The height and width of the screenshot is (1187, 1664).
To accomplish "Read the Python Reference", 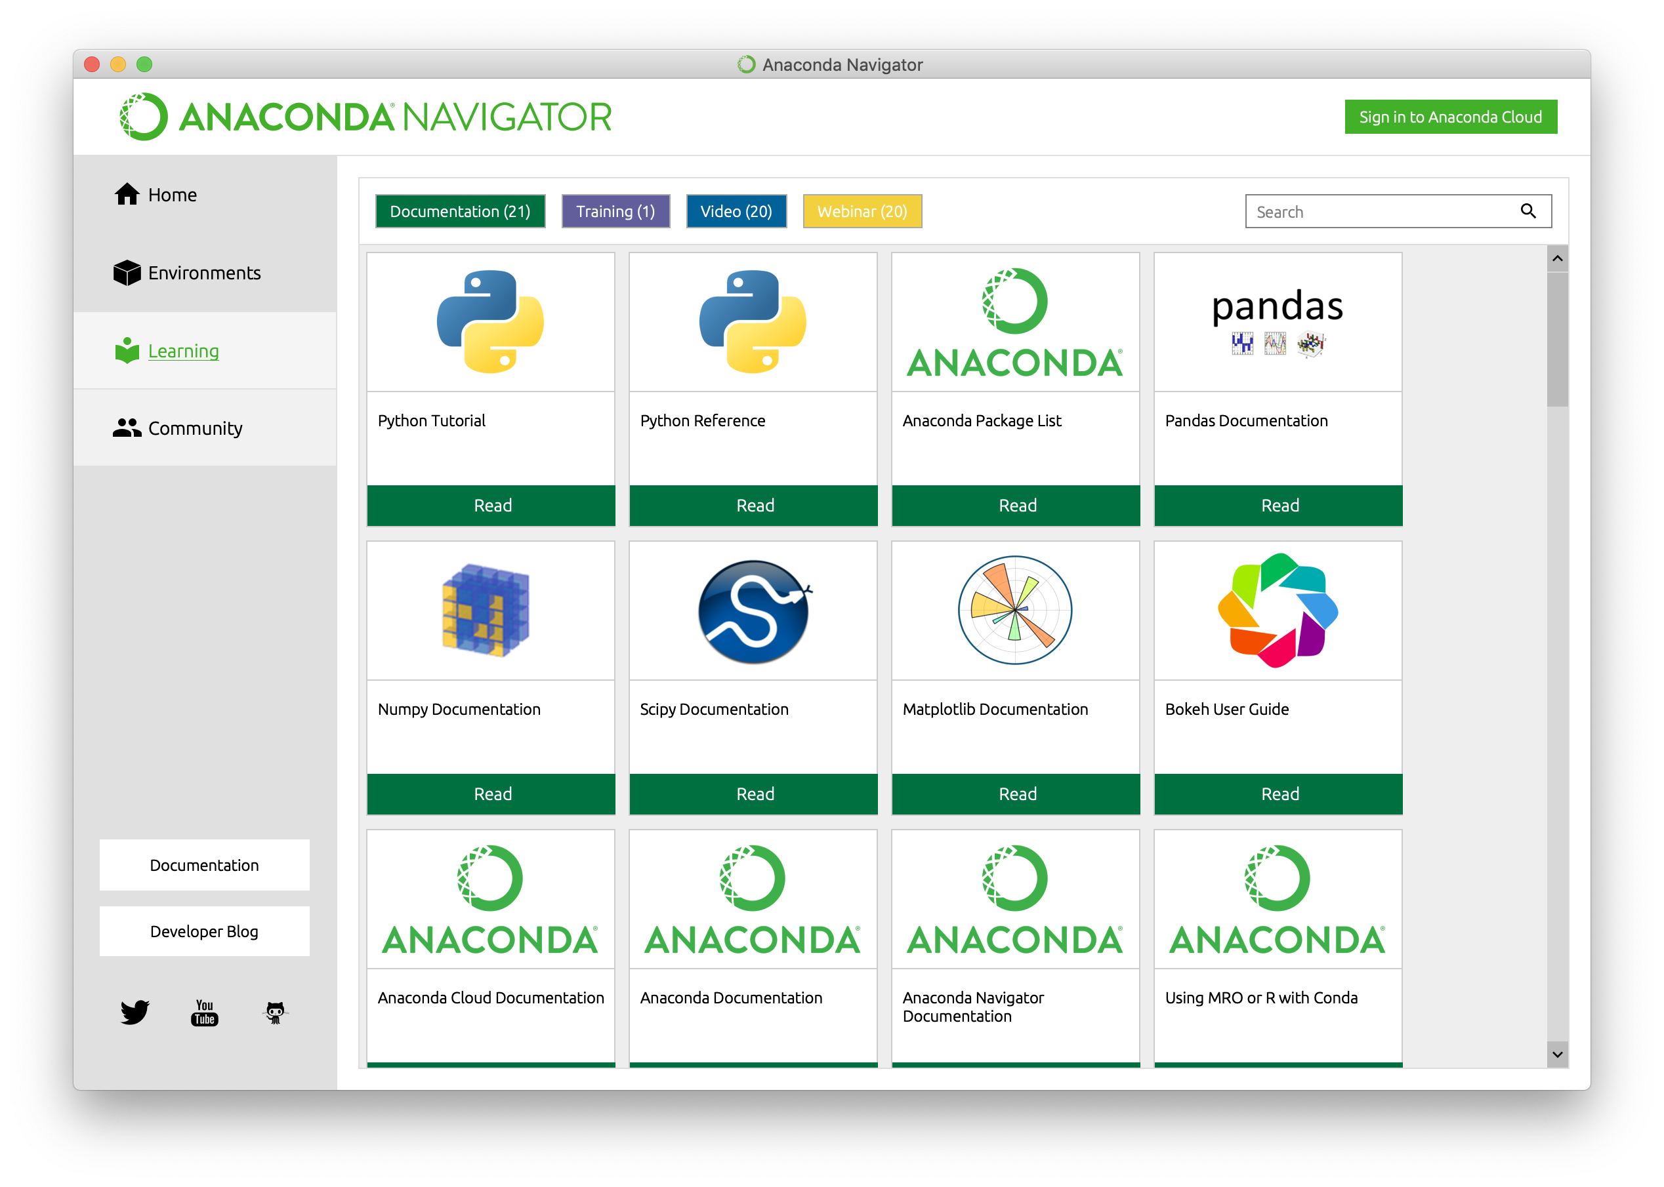I will point(754,505).
